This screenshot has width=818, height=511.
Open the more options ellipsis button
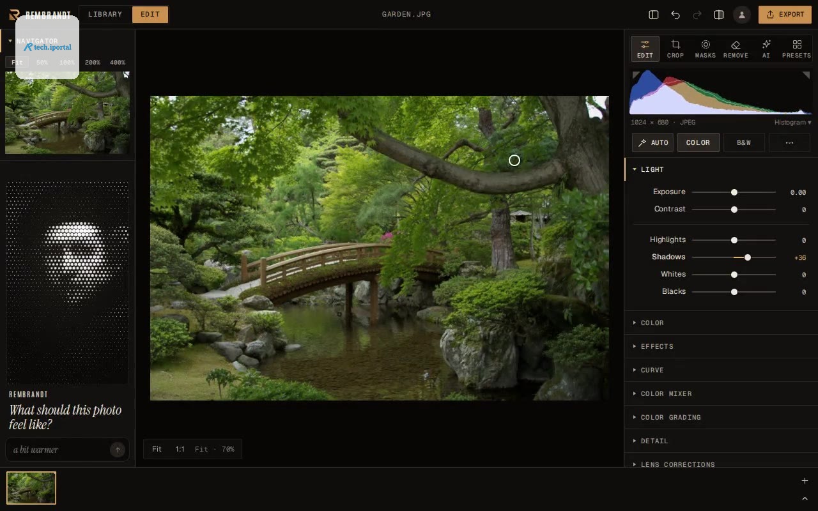point(789,142)
